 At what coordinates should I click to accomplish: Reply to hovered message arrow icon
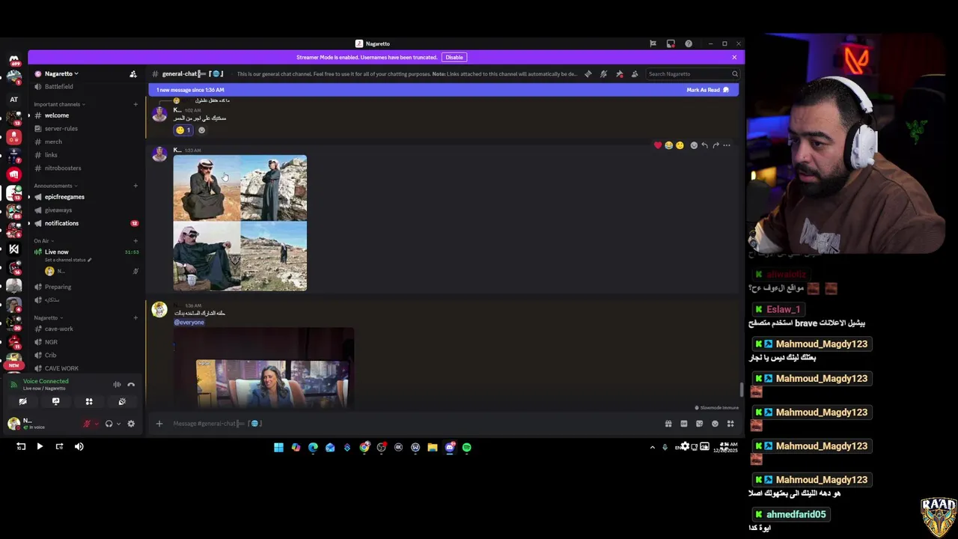704,145
